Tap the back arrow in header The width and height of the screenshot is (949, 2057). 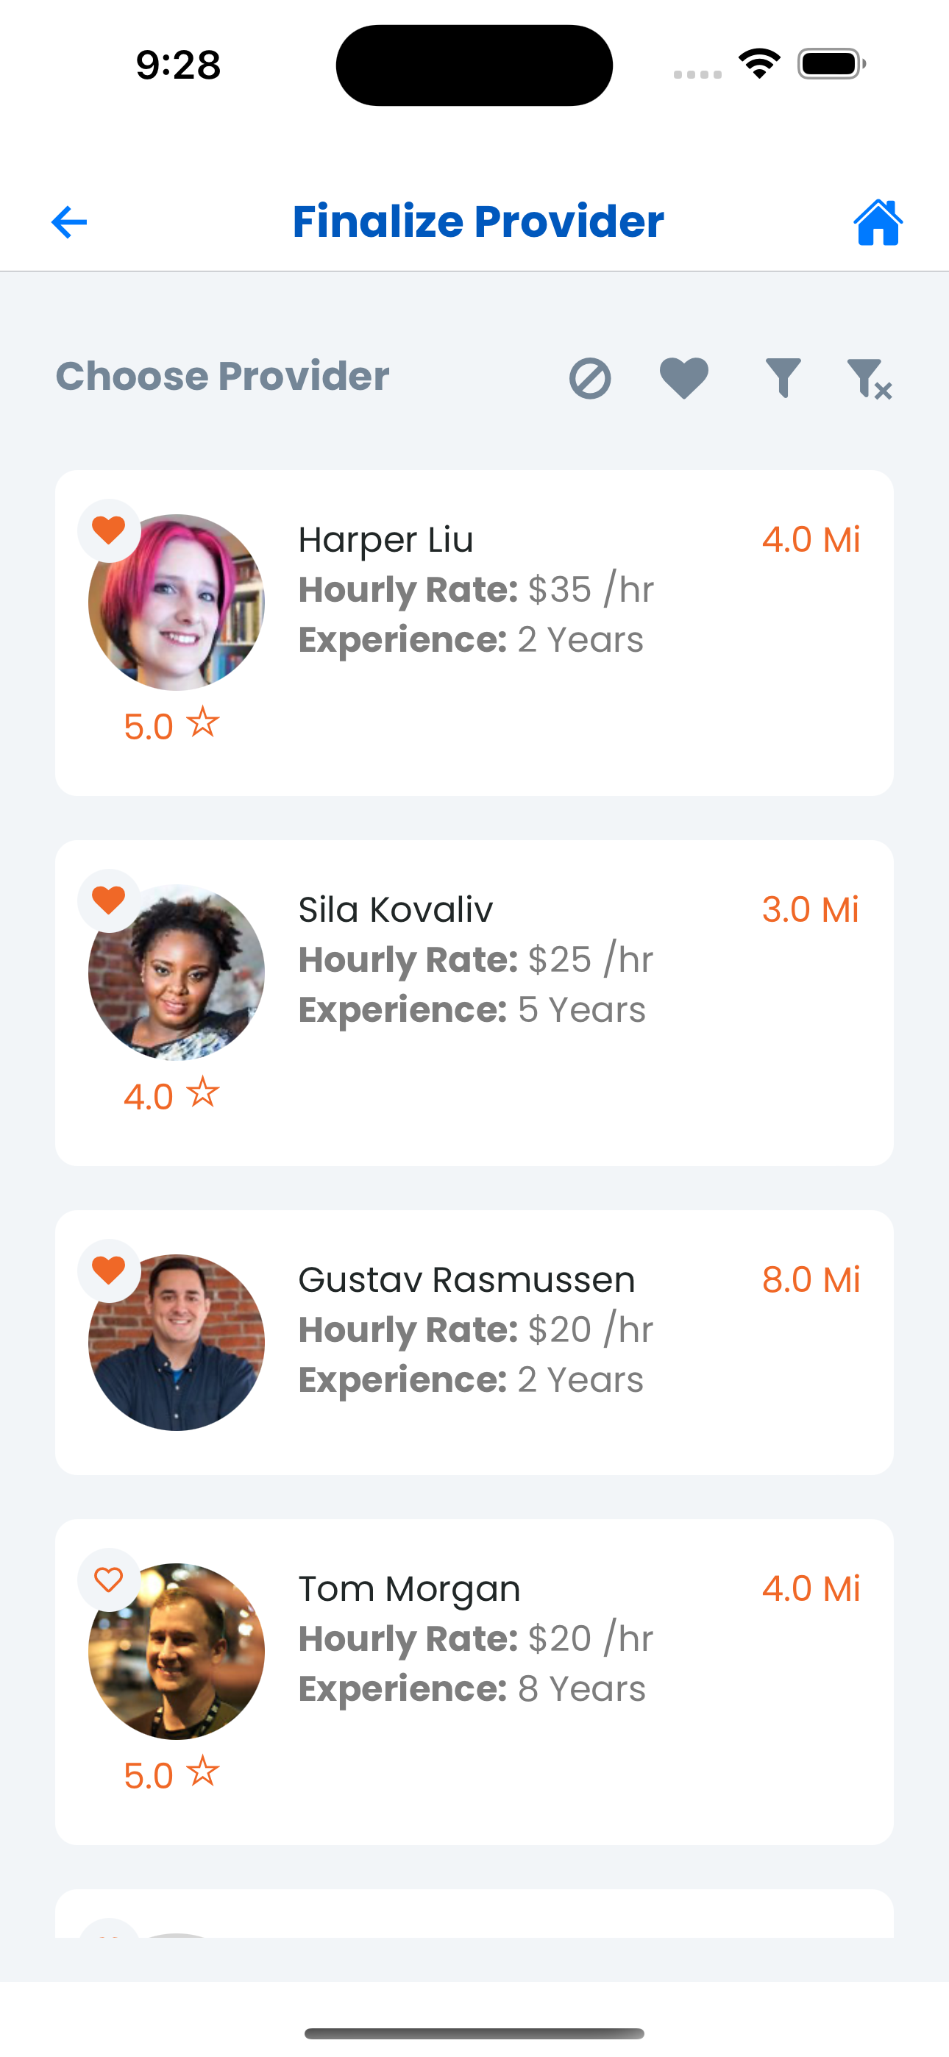[x=69, y=222]
